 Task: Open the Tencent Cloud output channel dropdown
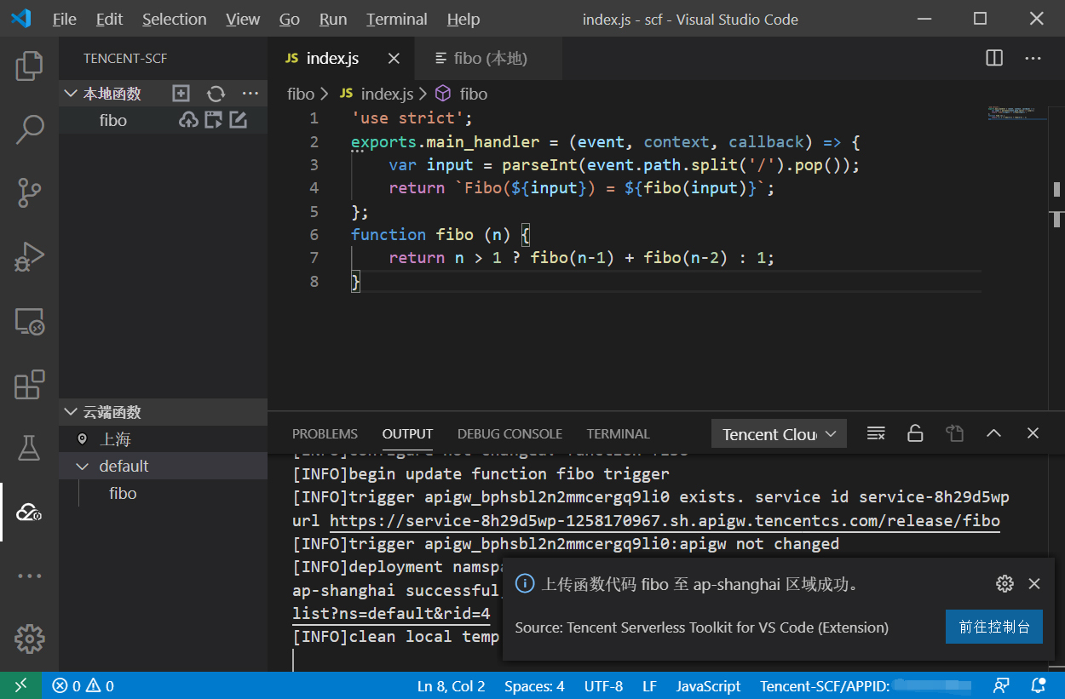[x=779, y=434]
